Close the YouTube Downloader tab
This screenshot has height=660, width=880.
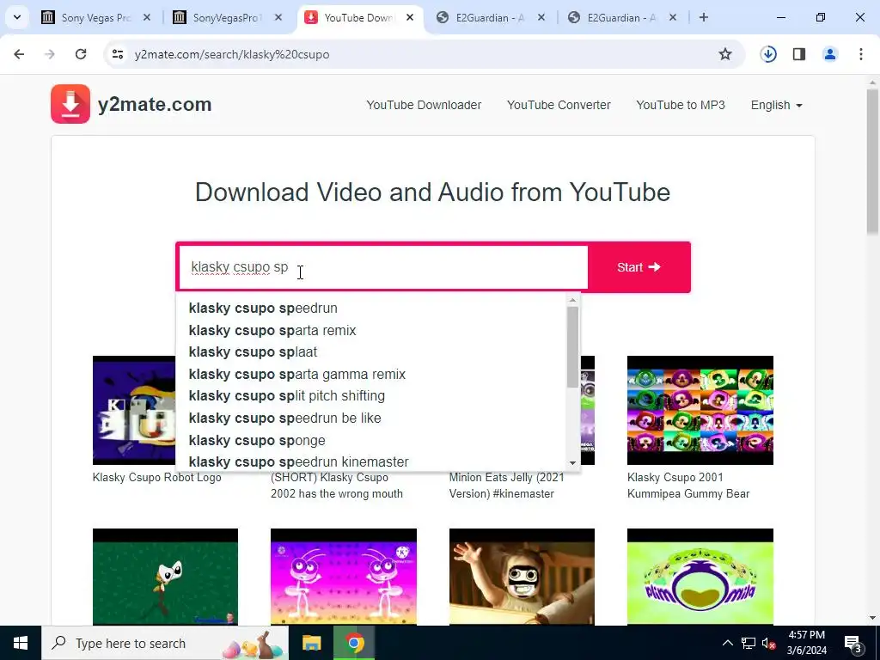tap(410, 17)
